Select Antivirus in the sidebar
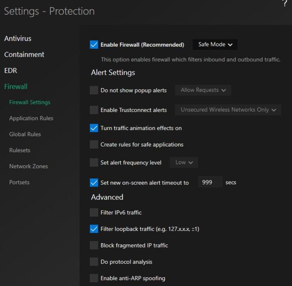The image size is (292, 286). coord(18,38)
